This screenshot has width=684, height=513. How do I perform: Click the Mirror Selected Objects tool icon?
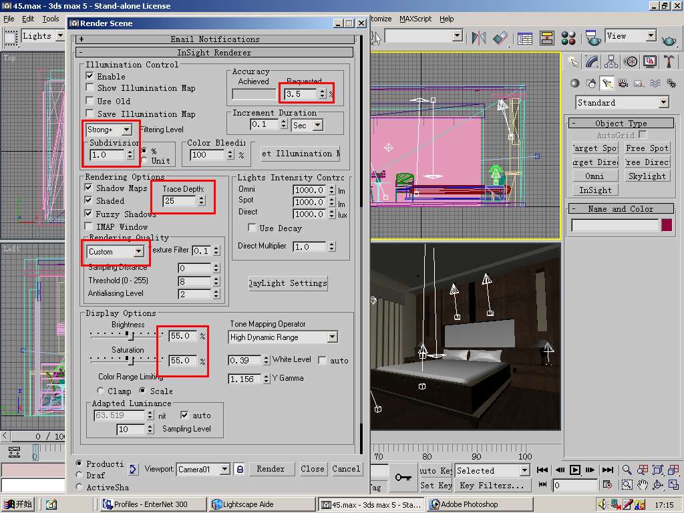478,37
